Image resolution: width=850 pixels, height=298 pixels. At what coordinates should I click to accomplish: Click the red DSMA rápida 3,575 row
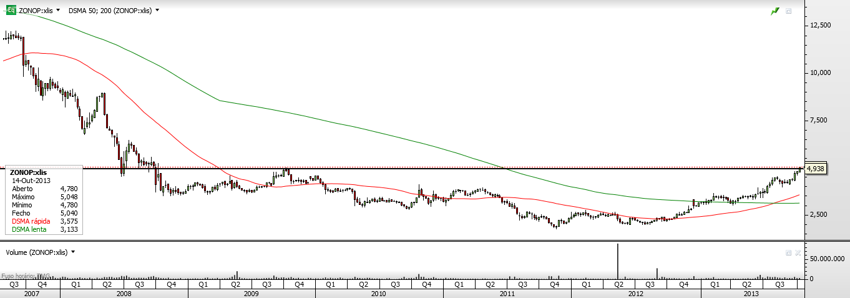pyautogui.click(x=44, y=221)
